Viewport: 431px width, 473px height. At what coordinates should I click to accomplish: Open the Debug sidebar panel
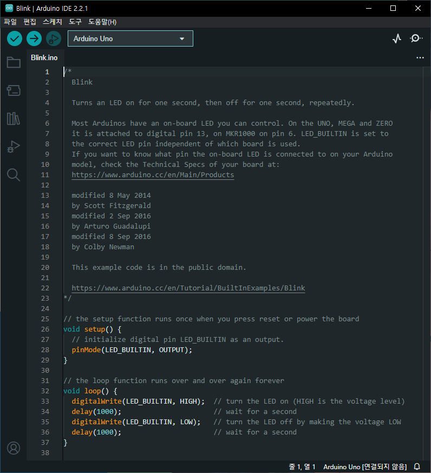coord(14,147)
